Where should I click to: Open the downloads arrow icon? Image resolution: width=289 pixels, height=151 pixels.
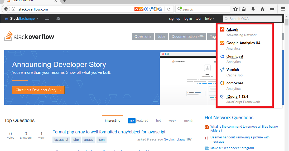pyautogui.click(x=253, y=9)
